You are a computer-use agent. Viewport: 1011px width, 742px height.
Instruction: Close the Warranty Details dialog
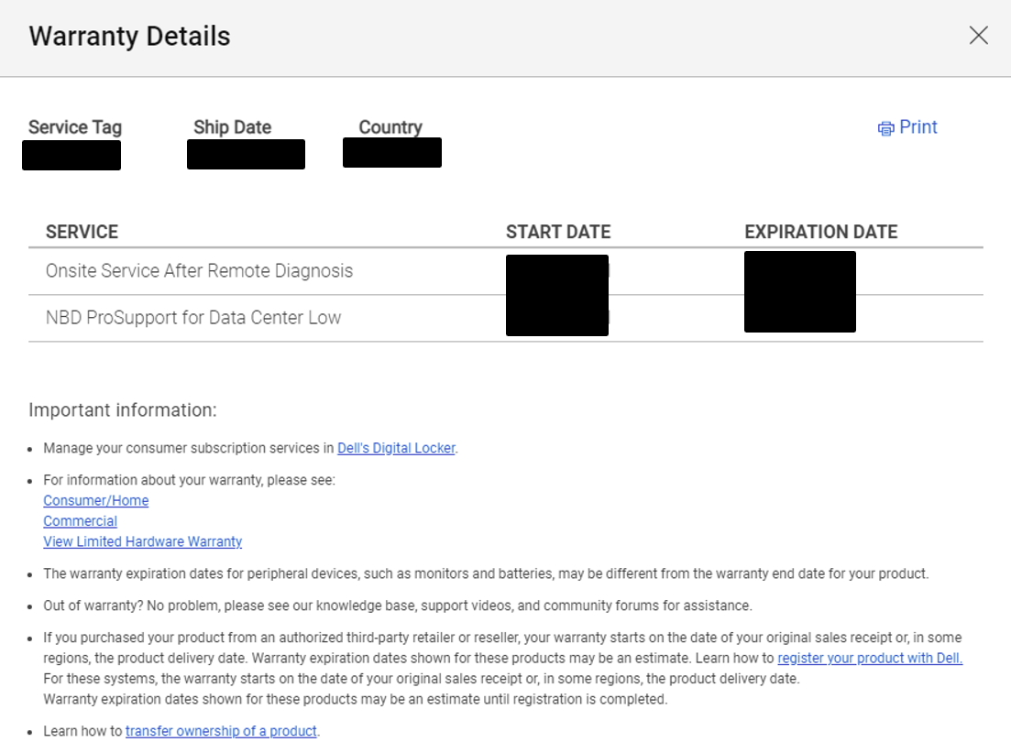[978, 35]
